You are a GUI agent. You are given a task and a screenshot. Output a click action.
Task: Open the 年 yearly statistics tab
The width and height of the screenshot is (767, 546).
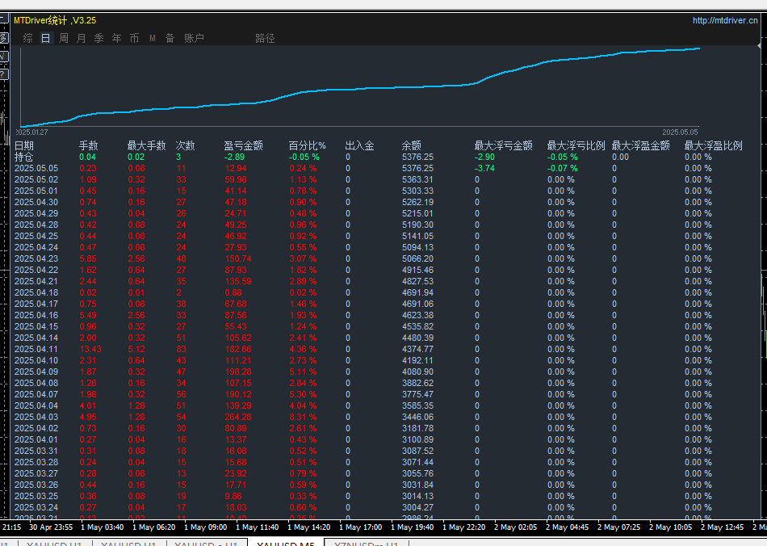point(117,38)
